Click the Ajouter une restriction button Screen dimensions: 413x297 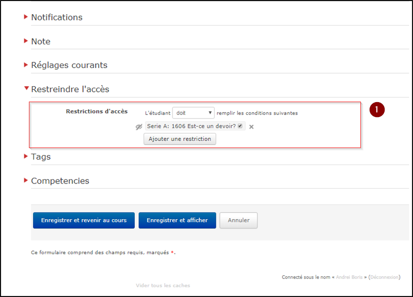(180, 139)
